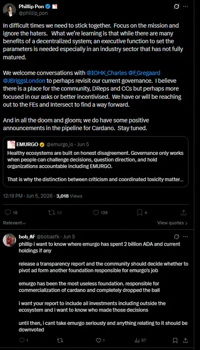The height and width of the screenshot is (350, 200).
Task: Repost bob_AF's reply
Action: coord(60,340)
